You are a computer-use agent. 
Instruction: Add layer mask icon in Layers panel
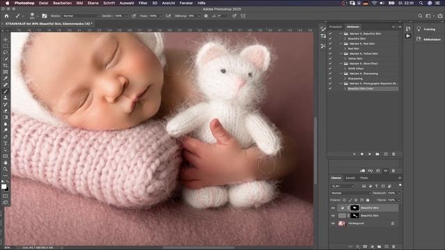coord(365,247)
